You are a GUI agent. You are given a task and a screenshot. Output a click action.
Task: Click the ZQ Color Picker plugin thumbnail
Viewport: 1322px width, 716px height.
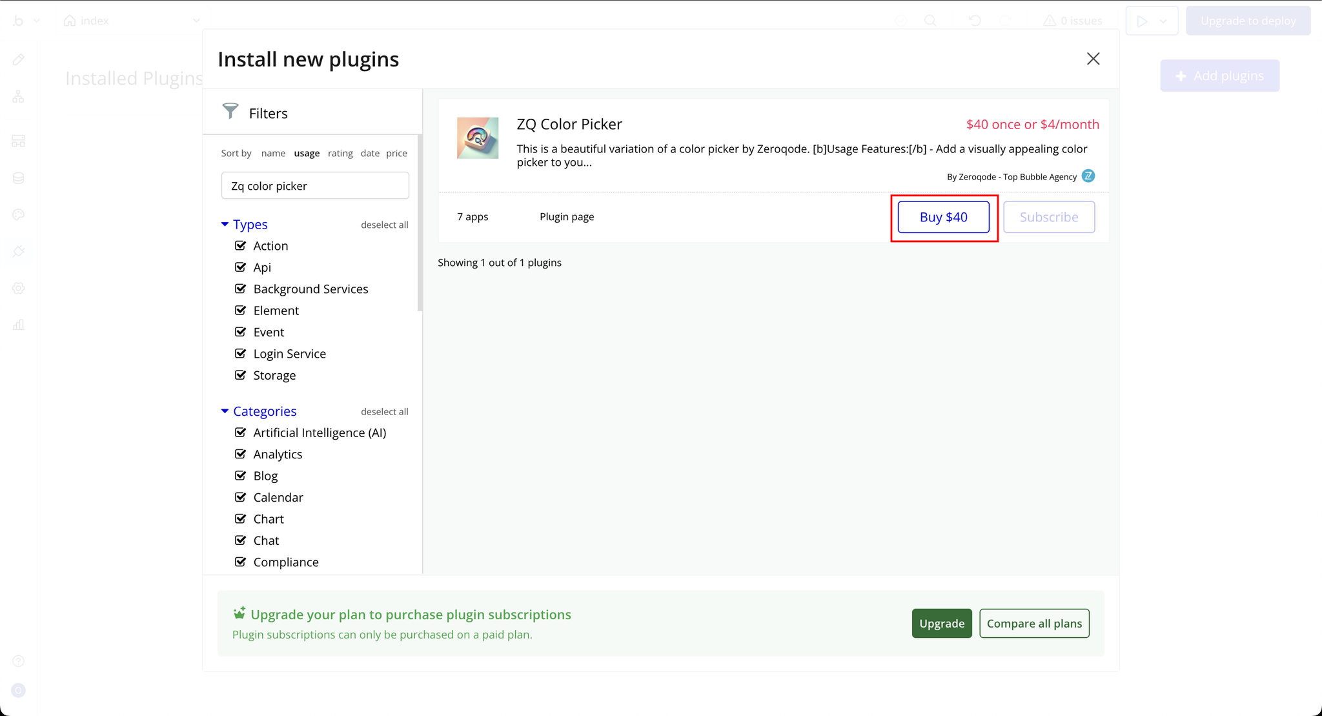click(x=478, y=138)
